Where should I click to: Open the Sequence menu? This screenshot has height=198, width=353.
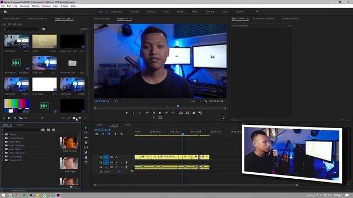coord(24,6)
